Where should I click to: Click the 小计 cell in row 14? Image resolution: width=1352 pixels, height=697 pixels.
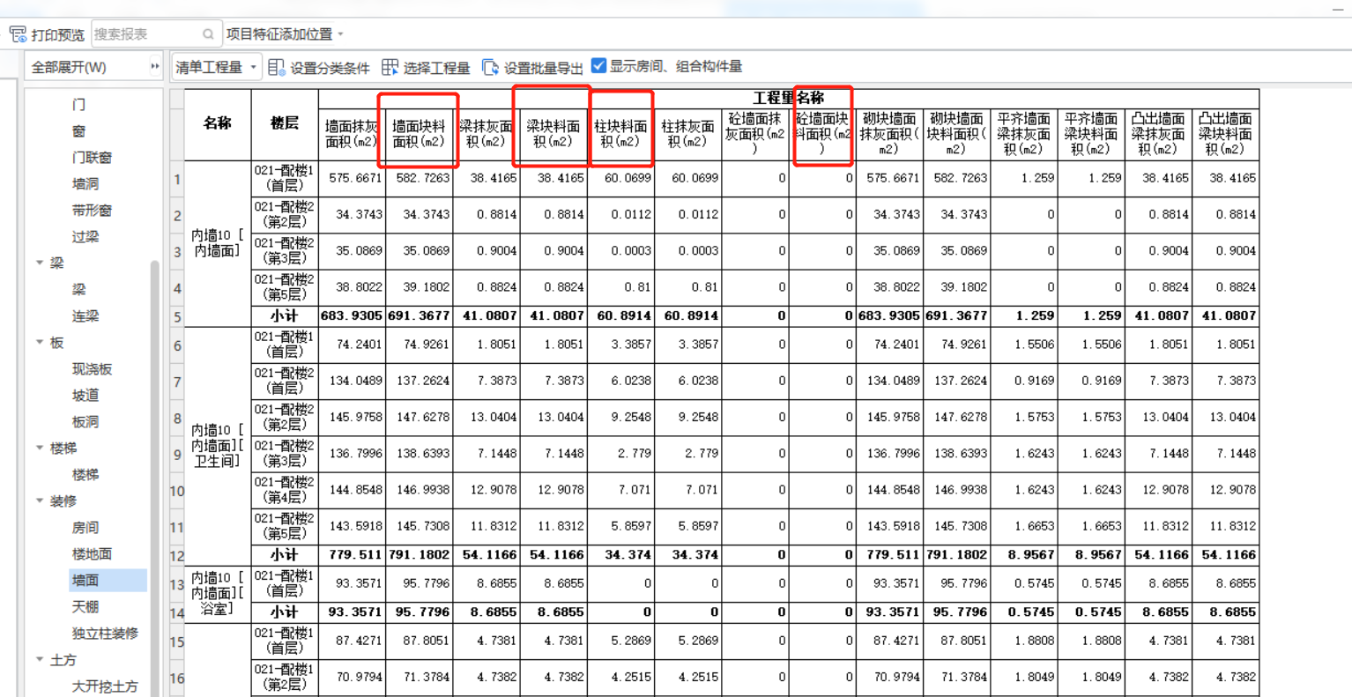[x=285, y=612]
